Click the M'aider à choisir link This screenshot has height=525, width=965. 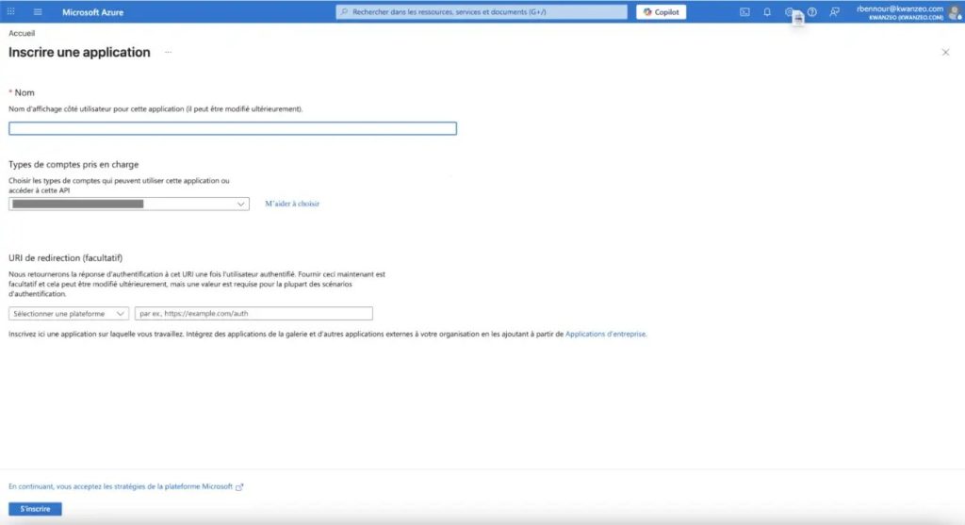pos(292,204)
